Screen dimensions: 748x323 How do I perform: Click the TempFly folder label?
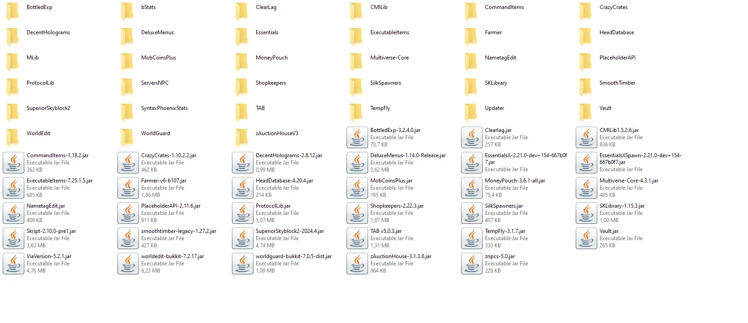pos(380,108)
